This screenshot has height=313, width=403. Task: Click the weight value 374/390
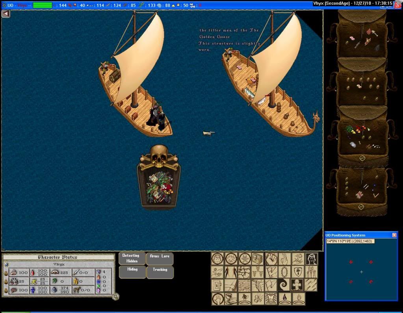coord(64,290)
